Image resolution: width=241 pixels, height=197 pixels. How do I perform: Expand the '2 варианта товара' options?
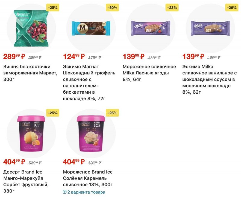click(86, 192)
